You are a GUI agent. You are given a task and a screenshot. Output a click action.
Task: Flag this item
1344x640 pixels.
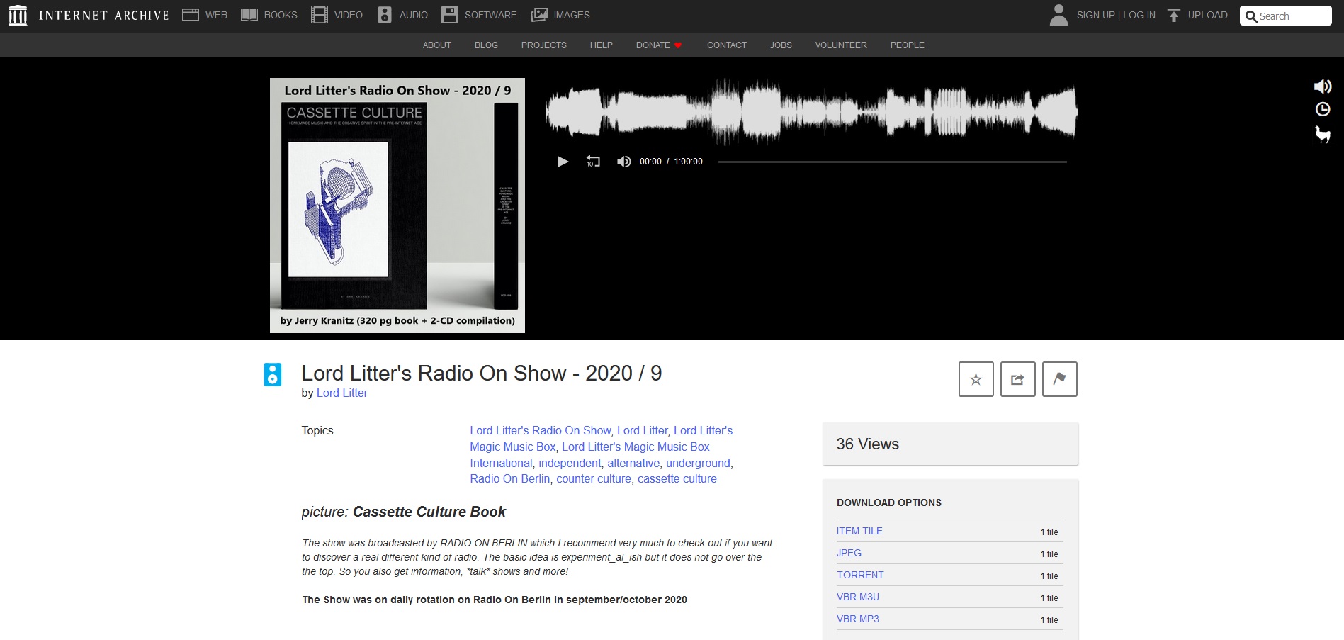[1060, 379]
